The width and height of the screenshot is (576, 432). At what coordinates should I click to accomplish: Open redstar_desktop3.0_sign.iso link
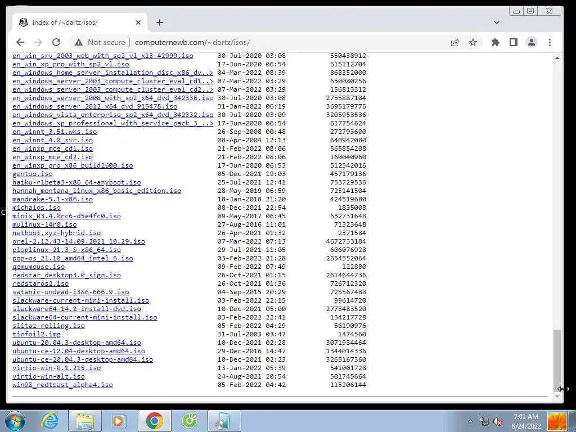click(66, 275)
